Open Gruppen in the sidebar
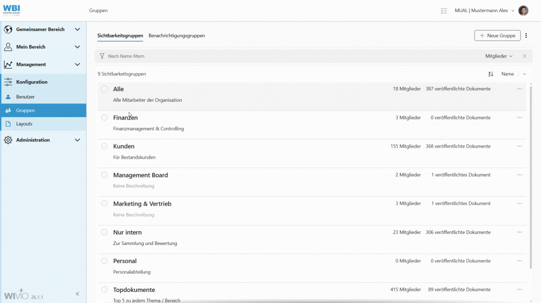 click(43, 111)
